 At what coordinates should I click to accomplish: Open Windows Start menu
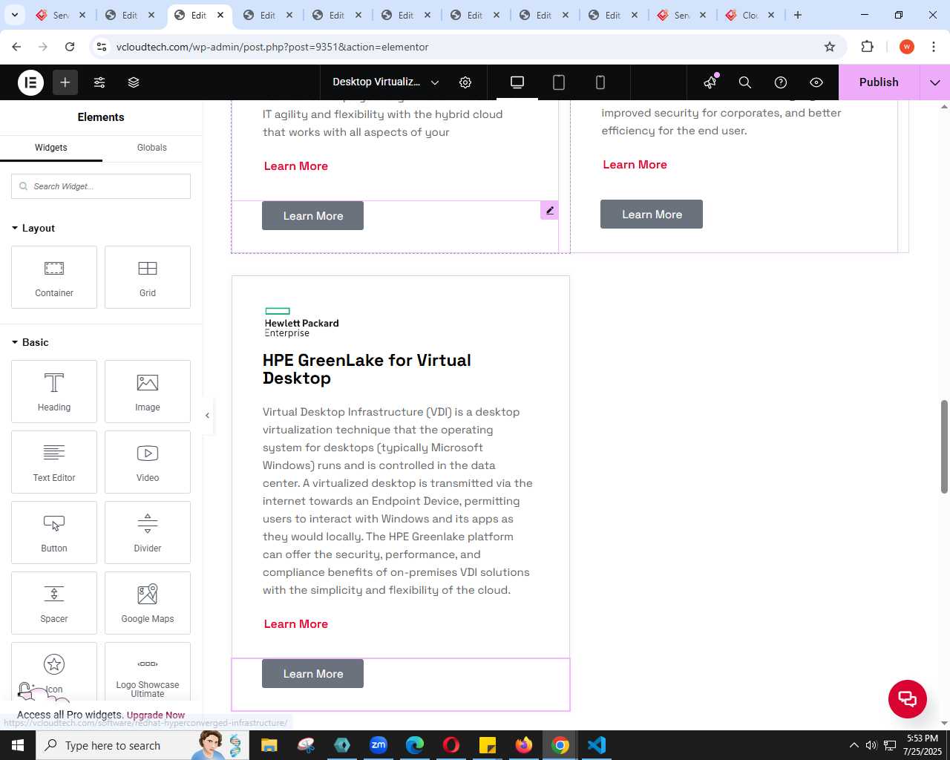pos(18,745)
